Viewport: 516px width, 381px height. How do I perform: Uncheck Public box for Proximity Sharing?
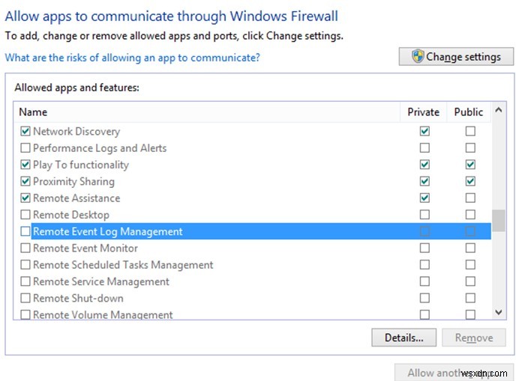tap(469, 181)
